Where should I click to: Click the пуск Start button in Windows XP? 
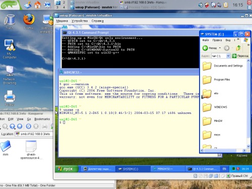point(67,169)
